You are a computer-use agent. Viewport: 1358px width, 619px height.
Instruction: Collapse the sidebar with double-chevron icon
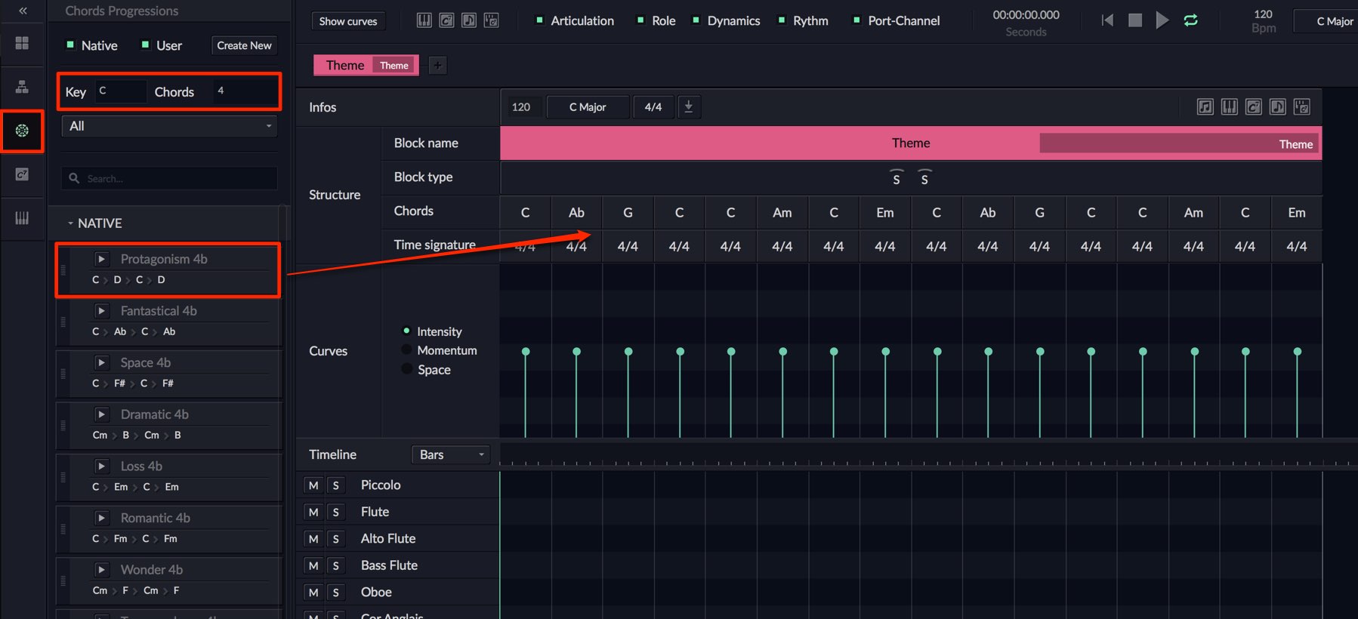(23, 11)
